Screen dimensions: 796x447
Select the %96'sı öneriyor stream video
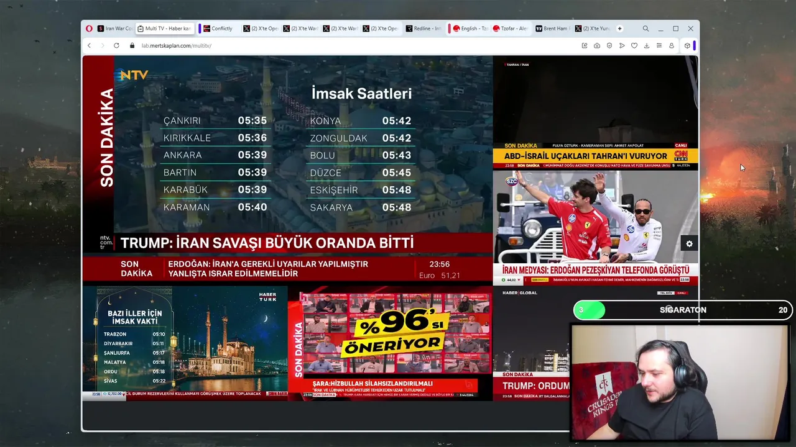coord(390,343)
